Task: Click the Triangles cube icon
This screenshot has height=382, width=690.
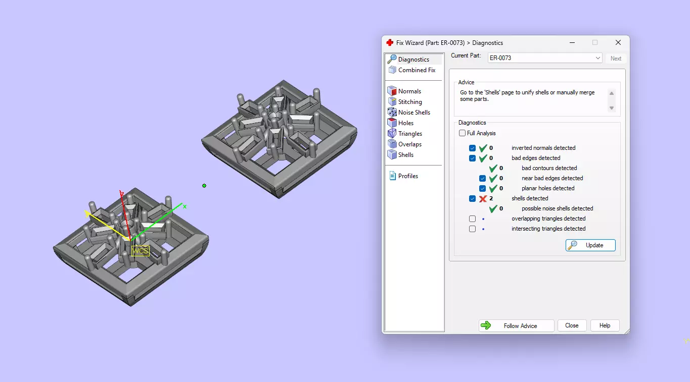Action: click(392, 133)
